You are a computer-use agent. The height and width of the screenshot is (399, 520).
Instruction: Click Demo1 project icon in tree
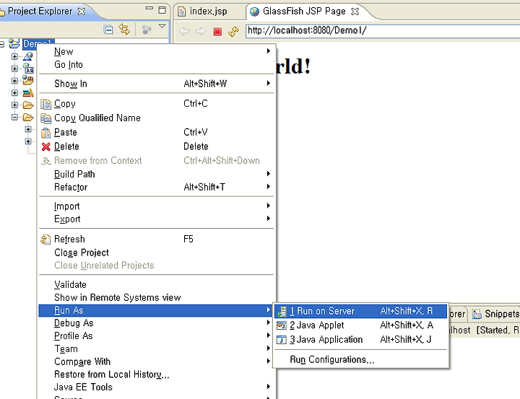point(14,43)
